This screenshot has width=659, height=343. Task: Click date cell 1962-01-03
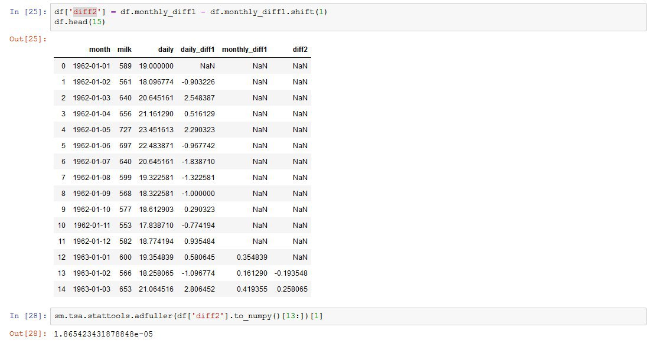coord(92,98)
